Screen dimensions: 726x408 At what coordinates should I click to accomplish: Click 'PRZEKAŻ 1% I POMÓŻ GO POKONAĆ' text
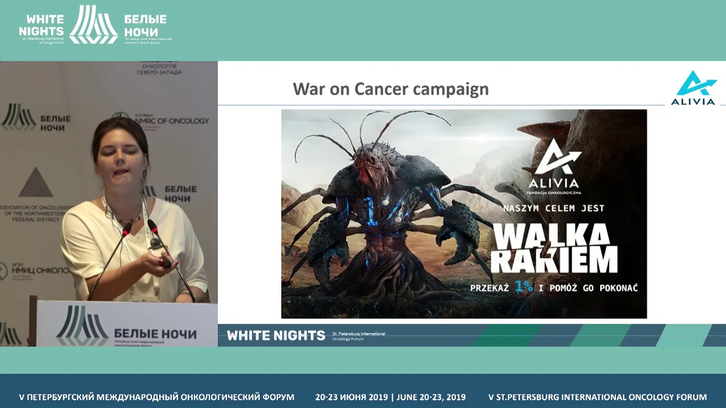pos(554,288)
